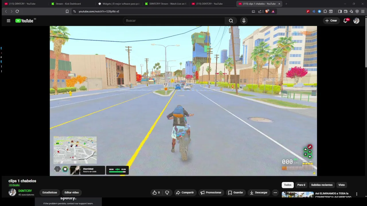Like the video with thumbs up
367x206 pixels.
156,193
